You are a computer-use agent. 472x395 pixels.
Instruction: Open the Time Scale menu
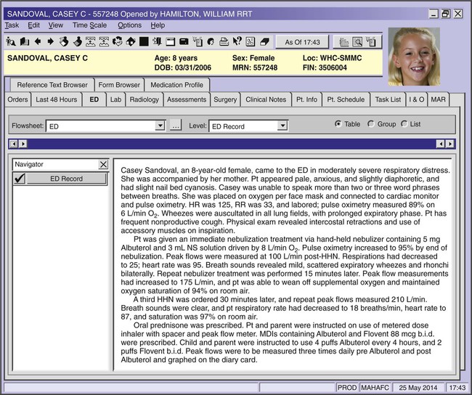coord(90,25)
